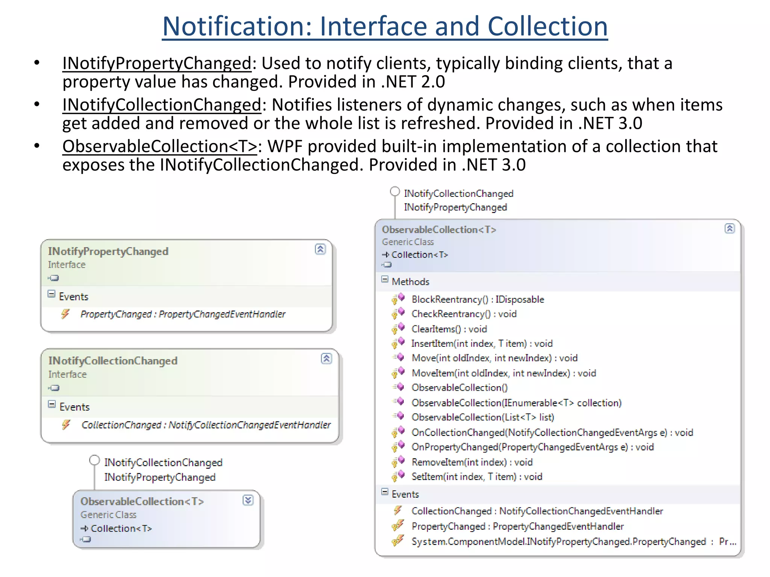Viewport: 770px width, 577px height.
Task: Collapse Events section in INotifyPropertyChanged
Action: click(x=52, y=294)
